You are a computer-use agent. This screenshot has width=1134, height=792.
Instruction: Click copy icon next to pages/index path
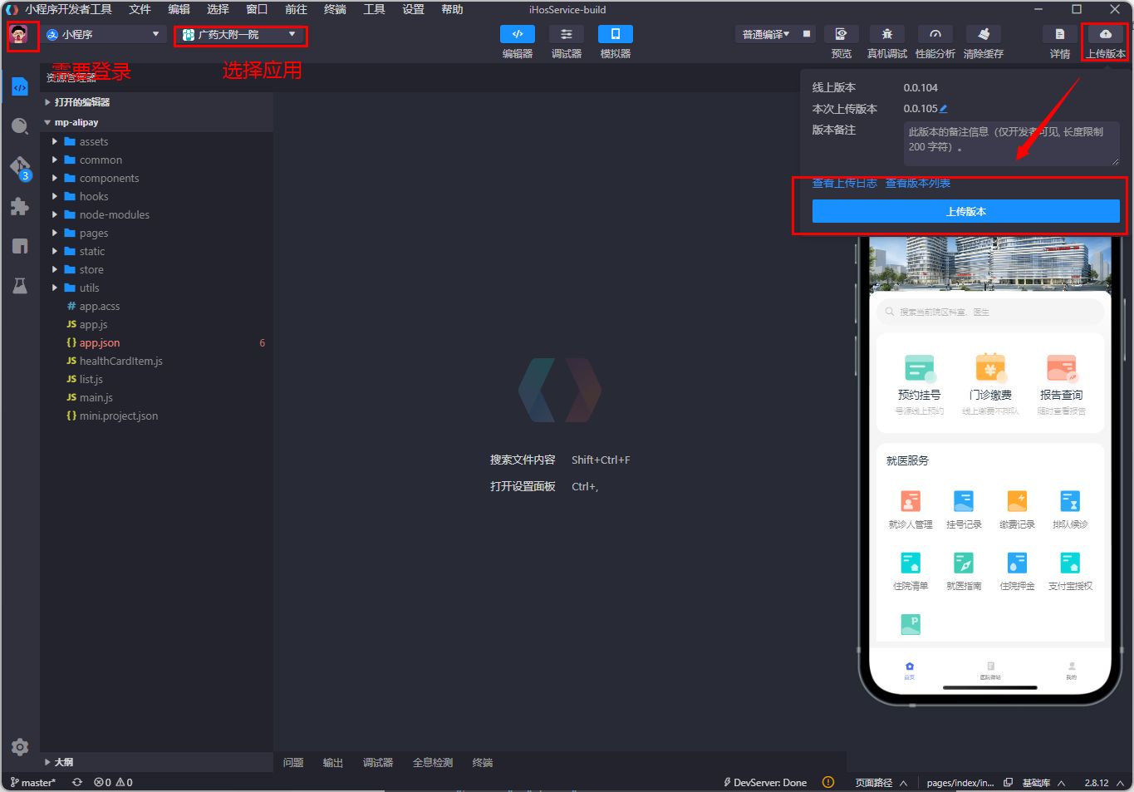[x=1008, y=782]
